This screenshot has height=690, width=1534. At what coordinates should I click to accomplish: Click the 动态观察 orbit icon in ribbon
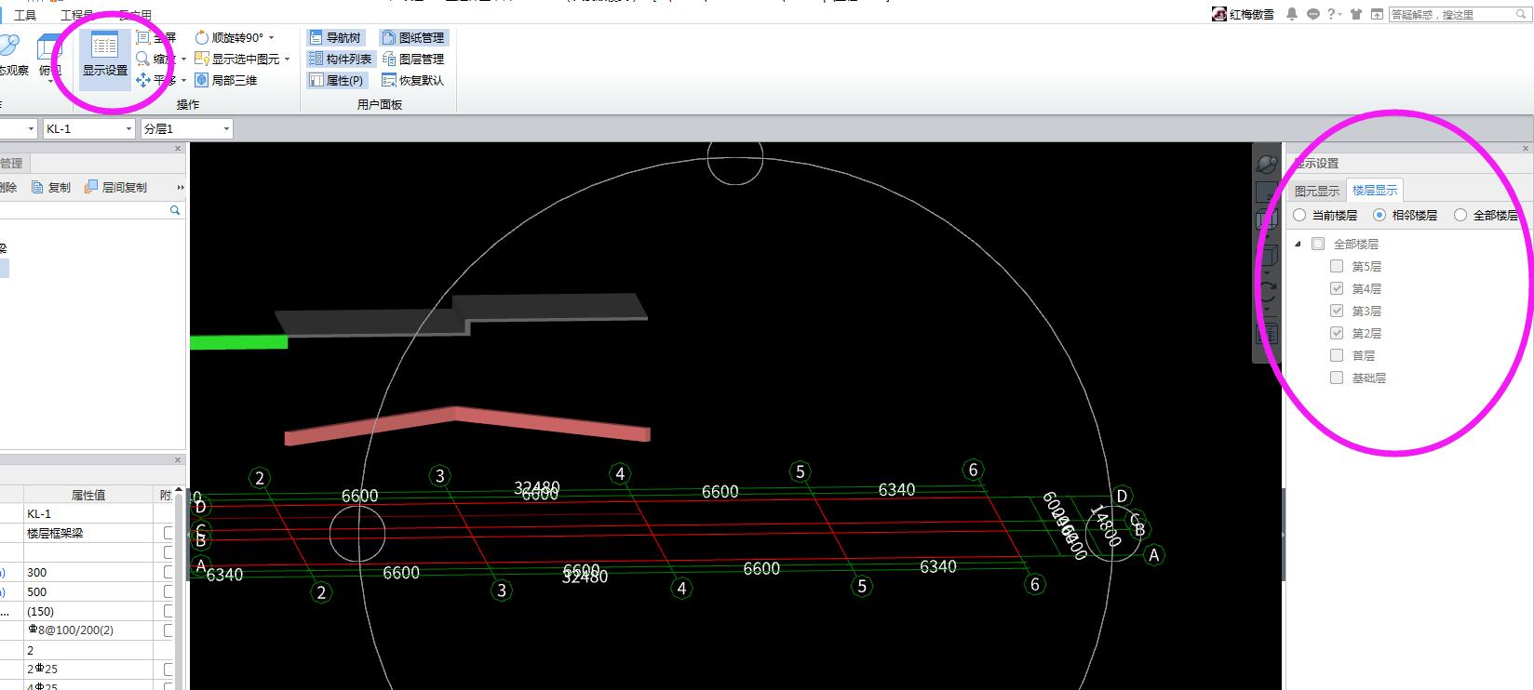click(8, 46)
